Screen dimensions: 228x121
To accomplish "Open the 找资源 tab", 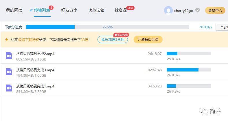I will pos(121,10).
